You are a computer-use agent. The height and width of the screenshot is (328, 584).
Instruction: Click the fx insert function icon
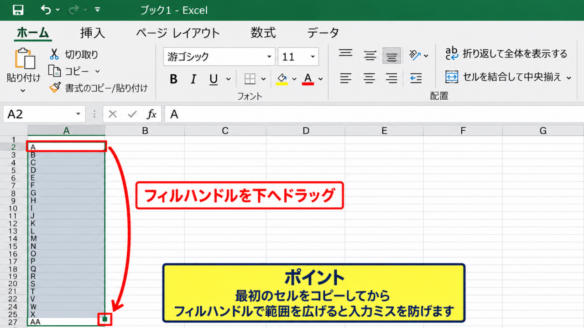point(151,114)
